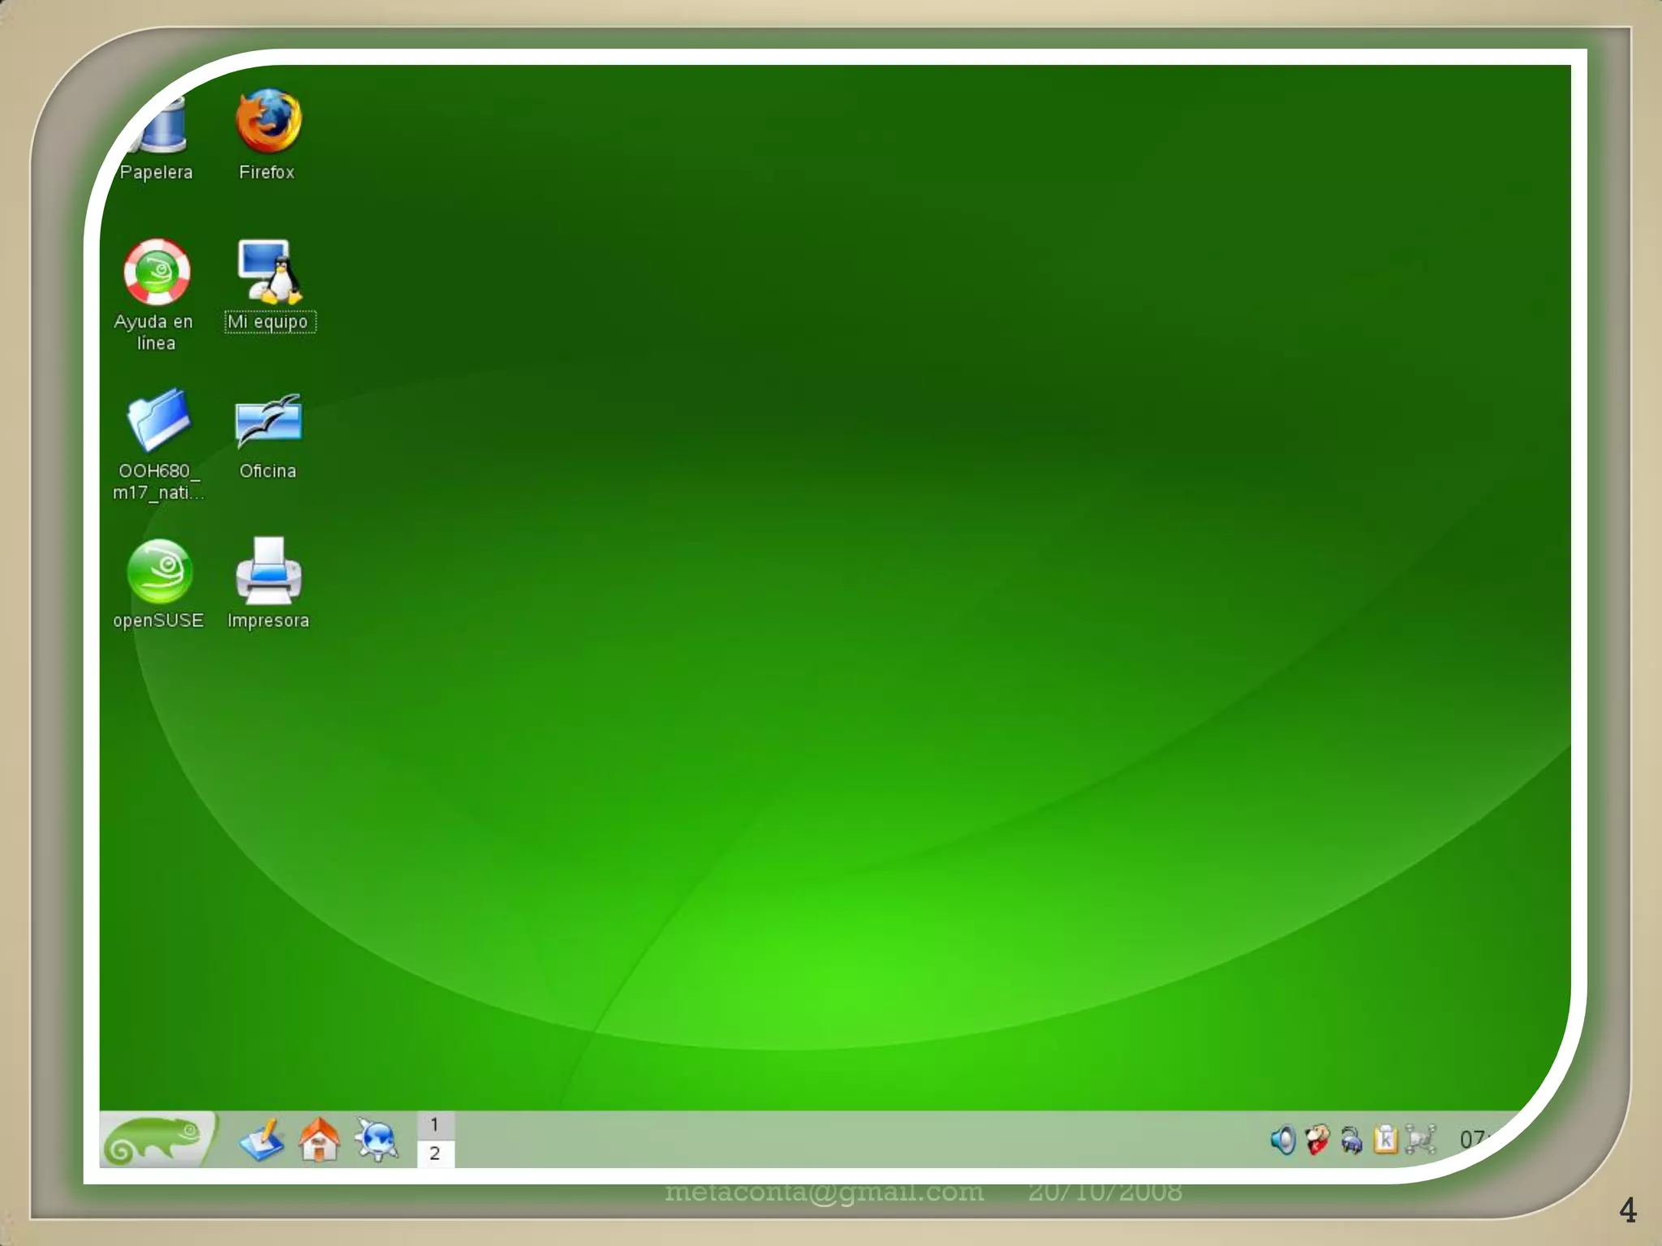This screenshot has height=1246, width=1662.
Task: Click the gray network nodes tray icon
Action: (x=1420, y=1140)
